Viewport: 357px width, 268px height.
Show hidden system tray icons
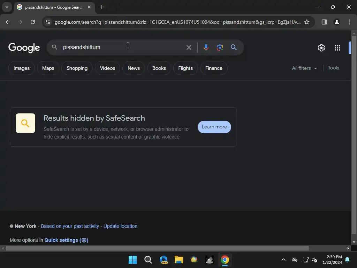(x=283, y=260)
